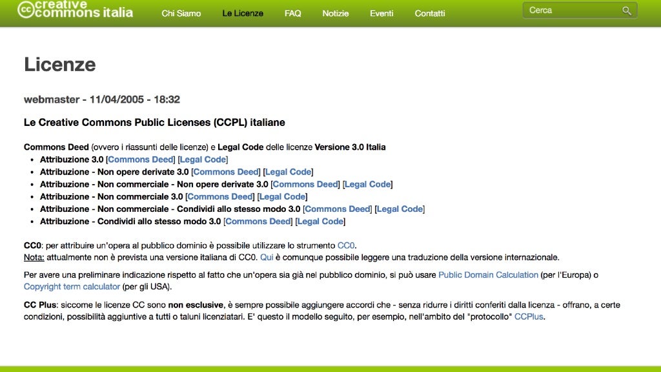
Task: Open Legal Code for Non commerciale - Condividi allo stesso modo
Action: [x=400, y=209]
